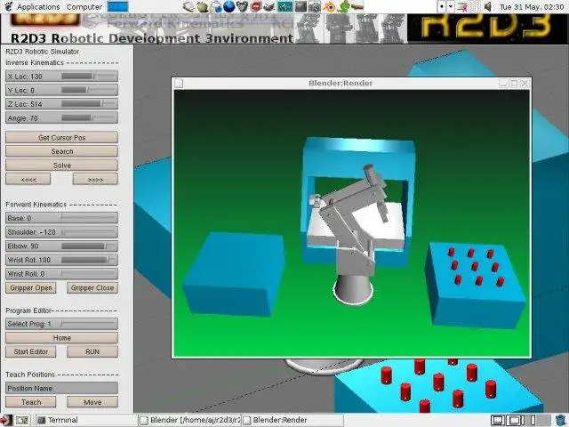Screen dimensions: 569x427
Task: Switch to Blender [/home/aj/r2d3 taskbar entry
Action: pos(190,421)
